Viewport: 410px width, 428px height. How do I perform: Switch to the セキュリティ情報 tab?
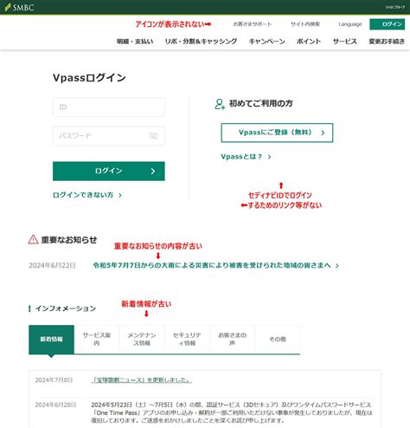pyautogui.click(x=187, y=340)
